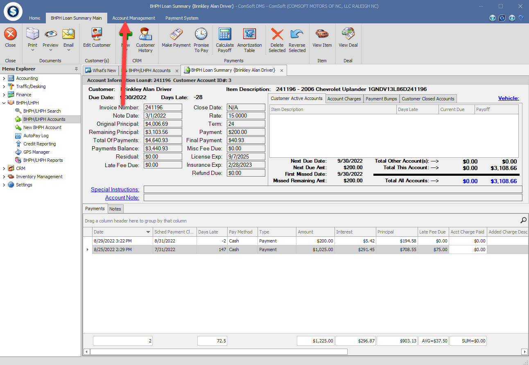The height and width of the screenshot is (365, 529).
Task: Click the ComSoft dollar application logo
Action: 13,11
